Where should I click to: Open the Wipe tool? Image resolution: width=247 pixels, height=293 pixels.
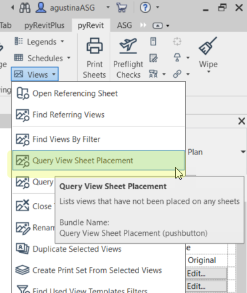point(208,51)
